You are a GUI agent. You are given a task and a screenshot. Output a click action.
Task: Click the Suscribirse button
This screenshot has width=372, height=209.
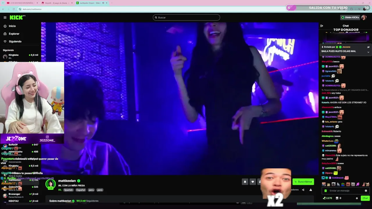coord(303,182)
